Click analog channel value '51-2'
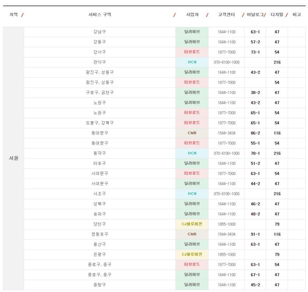Screen dimensions: 308x292 (255, 163)
